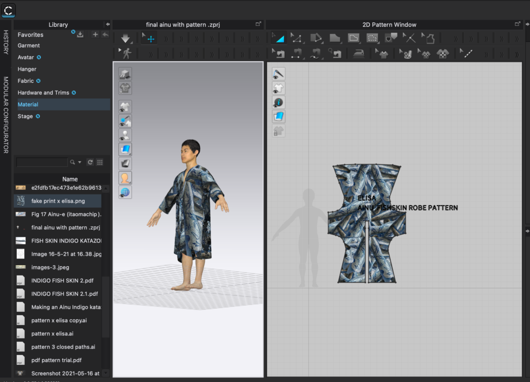The image size is (530, 382).
Task: Expand hidden 3D toolbar tools via first chevron
Action: click(x=167, y=39)
